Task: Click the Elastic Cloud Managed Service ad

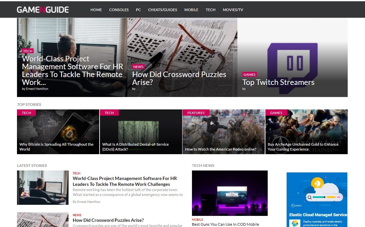Action: tap(317, 200)
